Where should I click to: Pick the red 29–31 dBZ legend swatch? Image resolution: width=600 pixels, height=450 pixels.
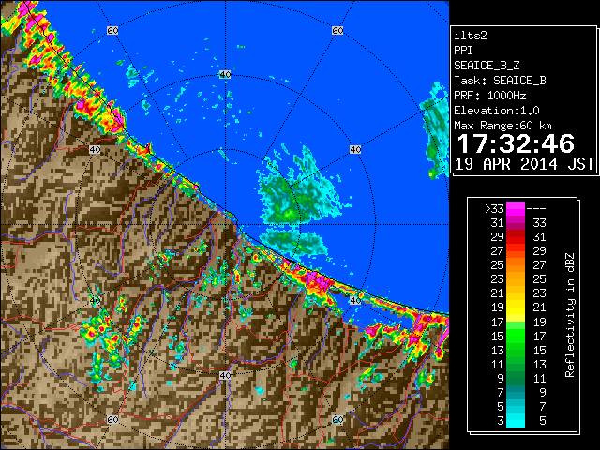point(516,237)
